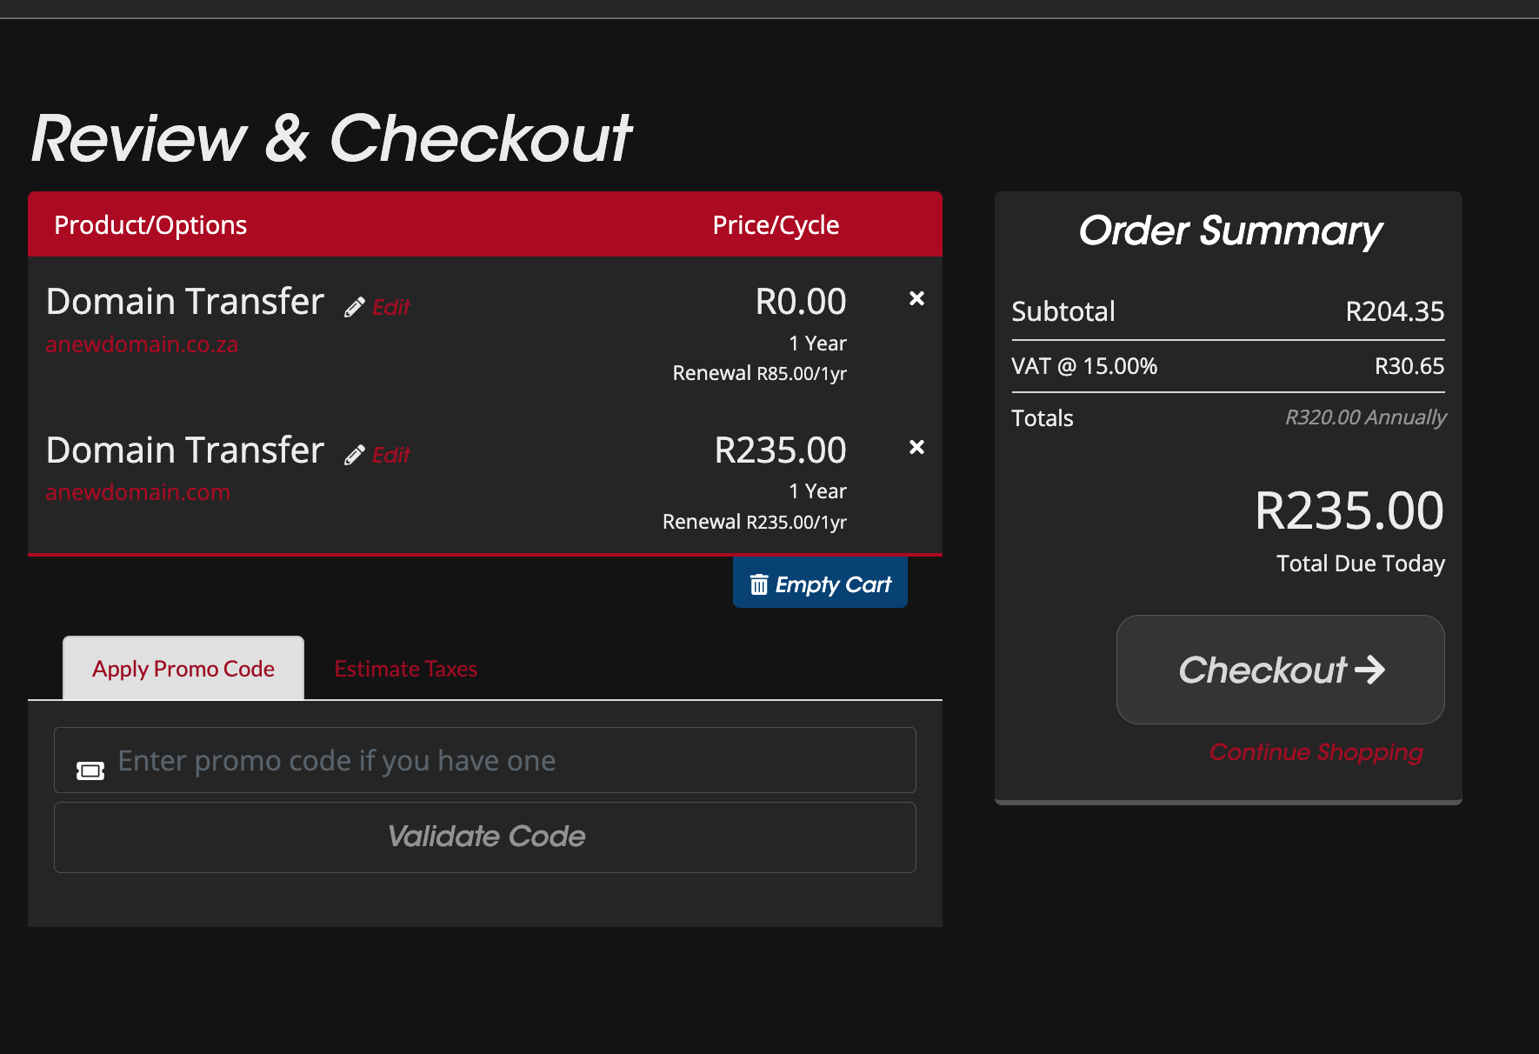Switch to the Estimate Taxes tab
The width and height of the screenshot is (1539, 1054).
(406, 669)
